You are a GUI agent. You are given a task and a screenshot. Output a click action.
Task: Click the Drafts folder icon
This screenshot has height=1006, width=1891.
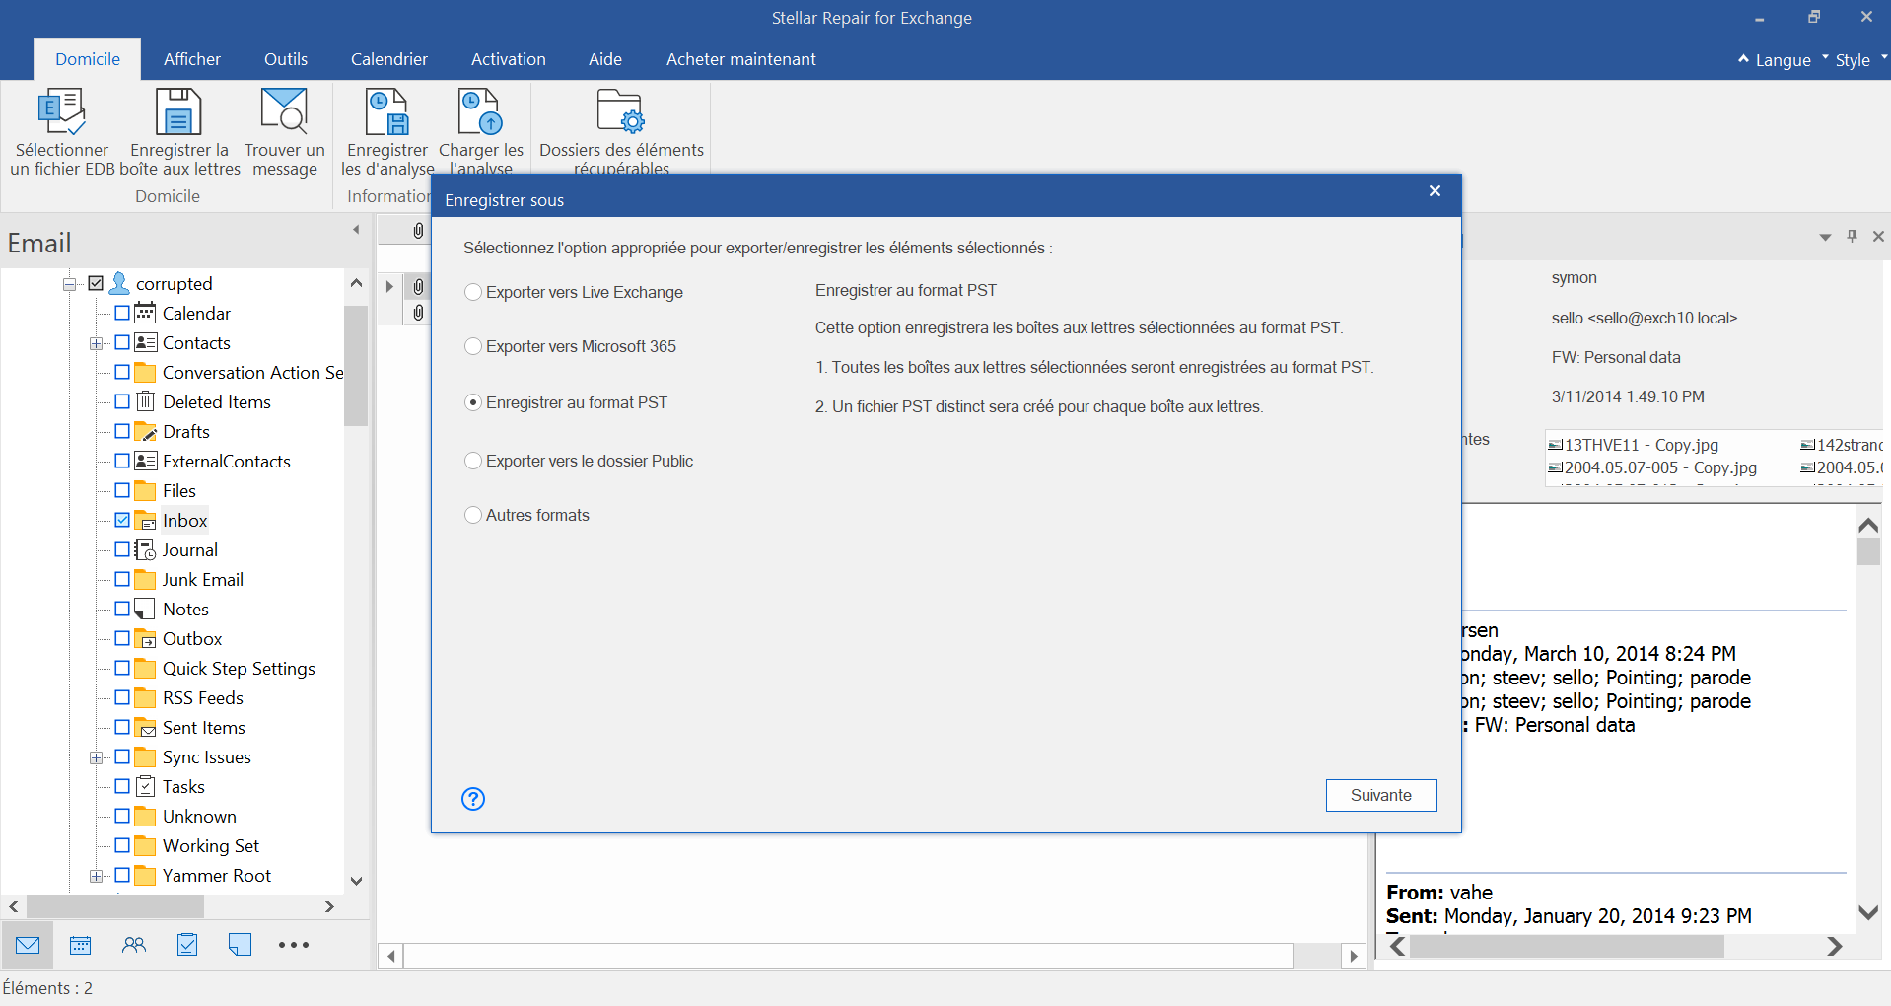pos(145,431)
